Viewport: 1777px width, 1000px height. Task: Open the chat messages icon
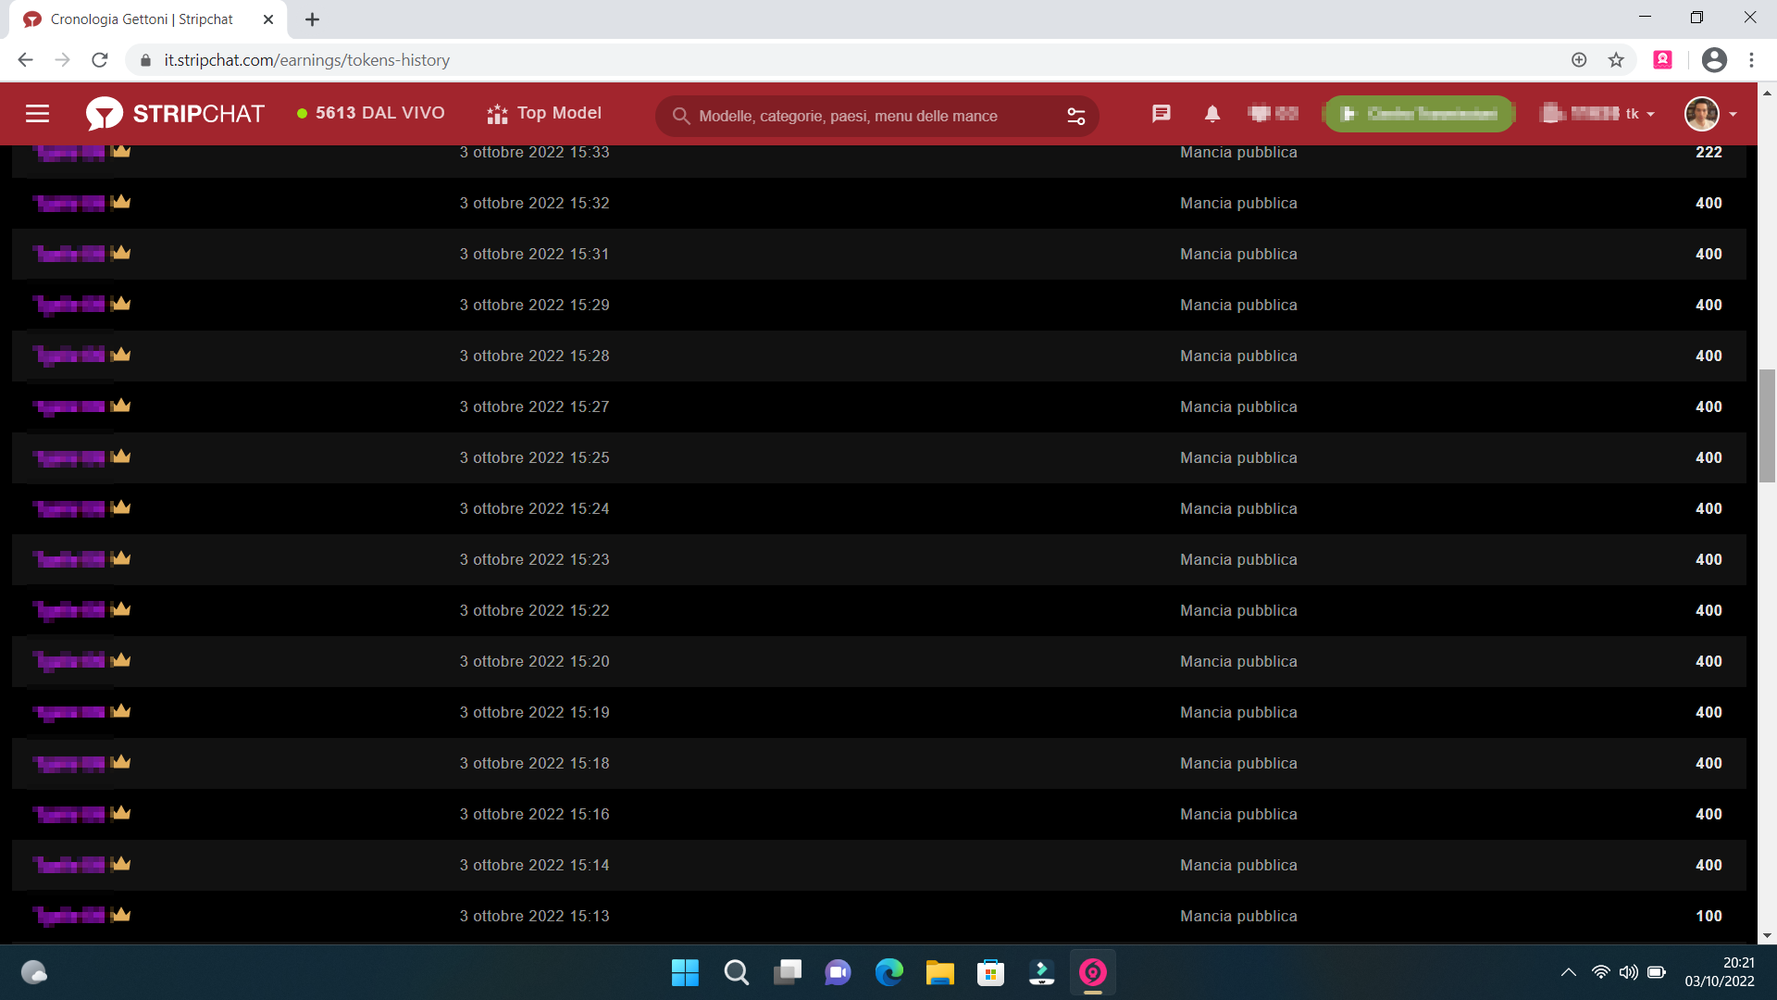click(1161, 114)
